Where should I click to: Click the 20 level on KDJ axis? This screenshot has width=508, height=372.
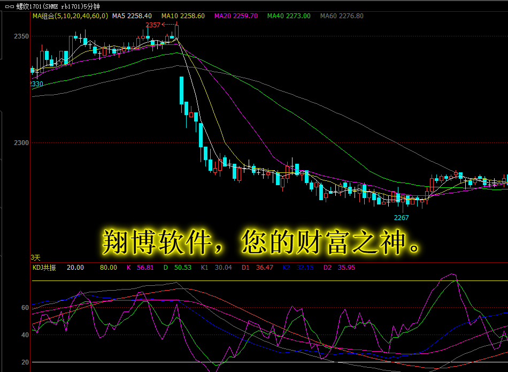pos(25,362)
